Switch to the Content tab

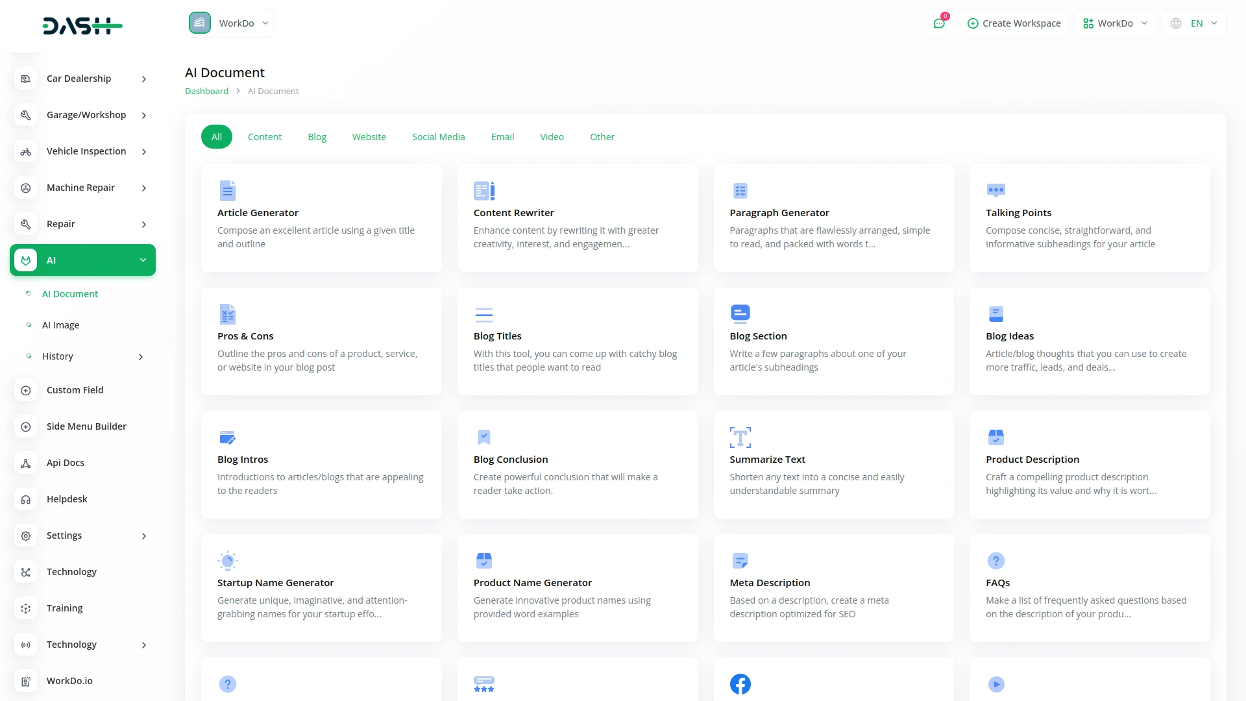point(265,137)
